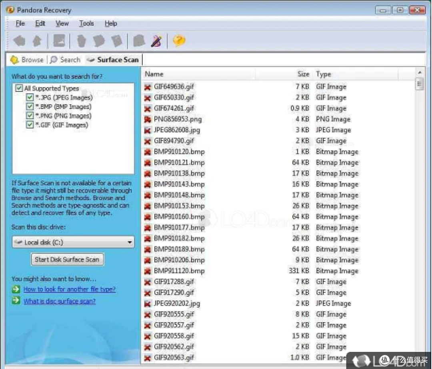The width and height of the screenshot is (432, 369).
Task: Click the Back arrow toolbar icon
Action: (x=19, y=41)
